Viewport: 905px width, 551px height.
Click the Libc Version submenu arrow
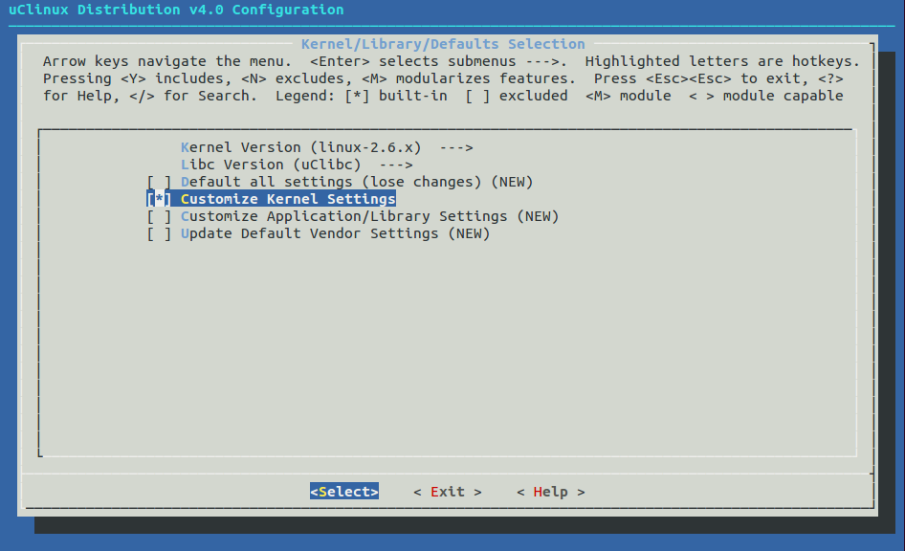(396, 165)
